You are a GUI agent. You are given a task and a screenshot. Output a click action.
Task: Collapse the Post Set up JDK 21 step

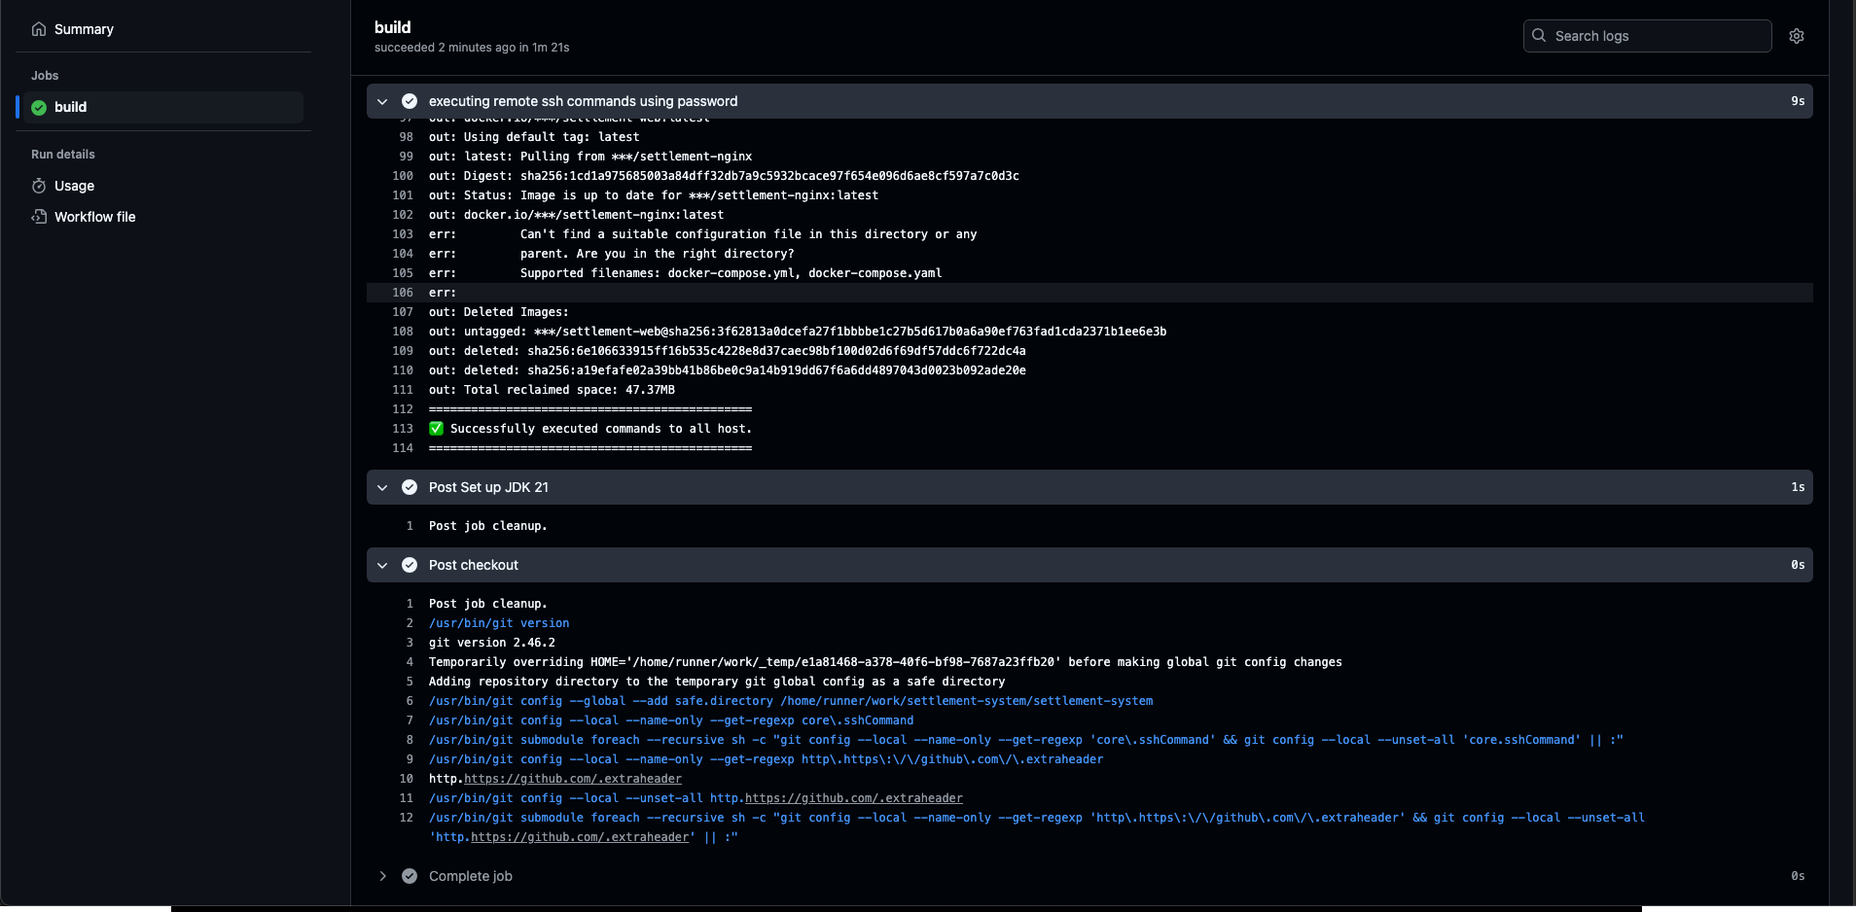(382, 487)
